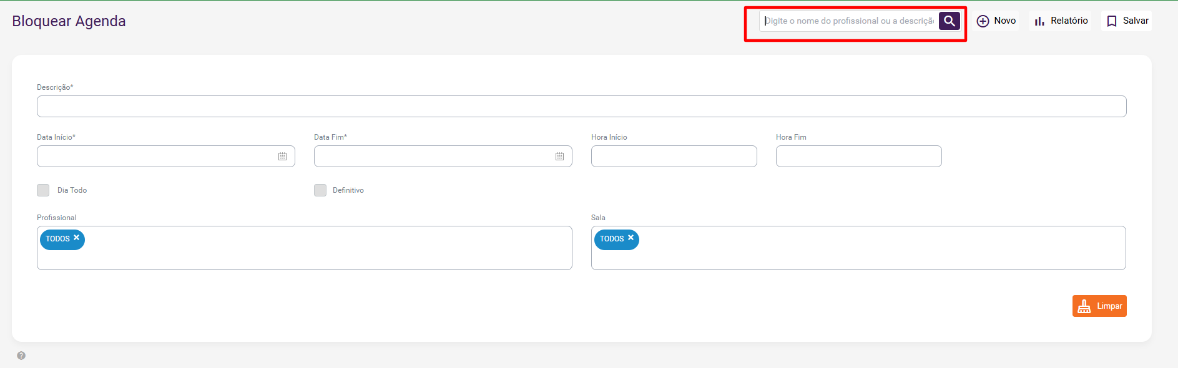Viewport: 1178px width, 368px height.
Task: Focus the Hora Início input
Action: click(674, 157)
